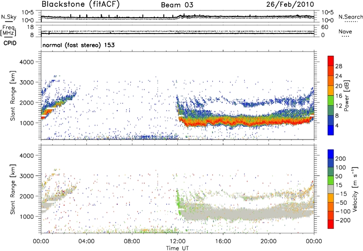Click "1000" on the velocity panel axis
363x251 pixels.
point(26,217)
